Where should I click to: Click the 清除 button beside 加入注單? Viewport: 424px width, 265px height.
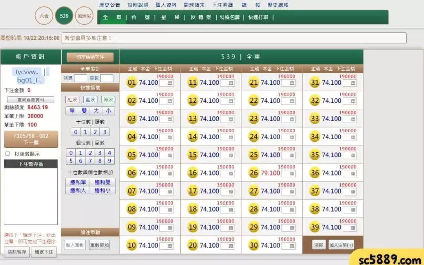319,245
